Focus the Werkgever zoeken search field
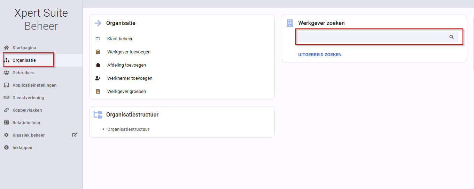474x189 pixels. coord(378,37)
